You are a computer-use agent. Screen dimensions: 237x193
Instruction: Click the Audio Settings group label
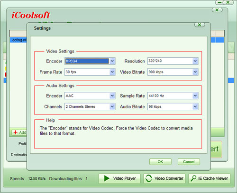[x=60, y=86]
